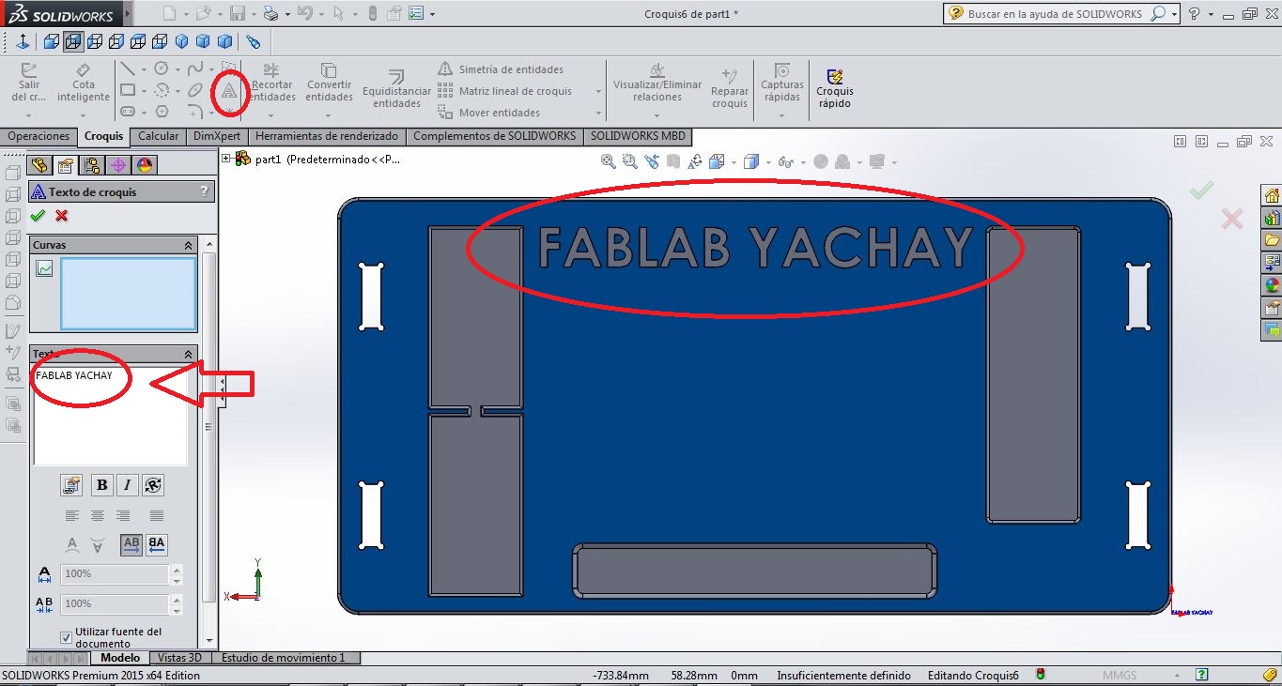
Task: Collapse the Curvas section
Action: pyautogui.click(x=188, y=245)
